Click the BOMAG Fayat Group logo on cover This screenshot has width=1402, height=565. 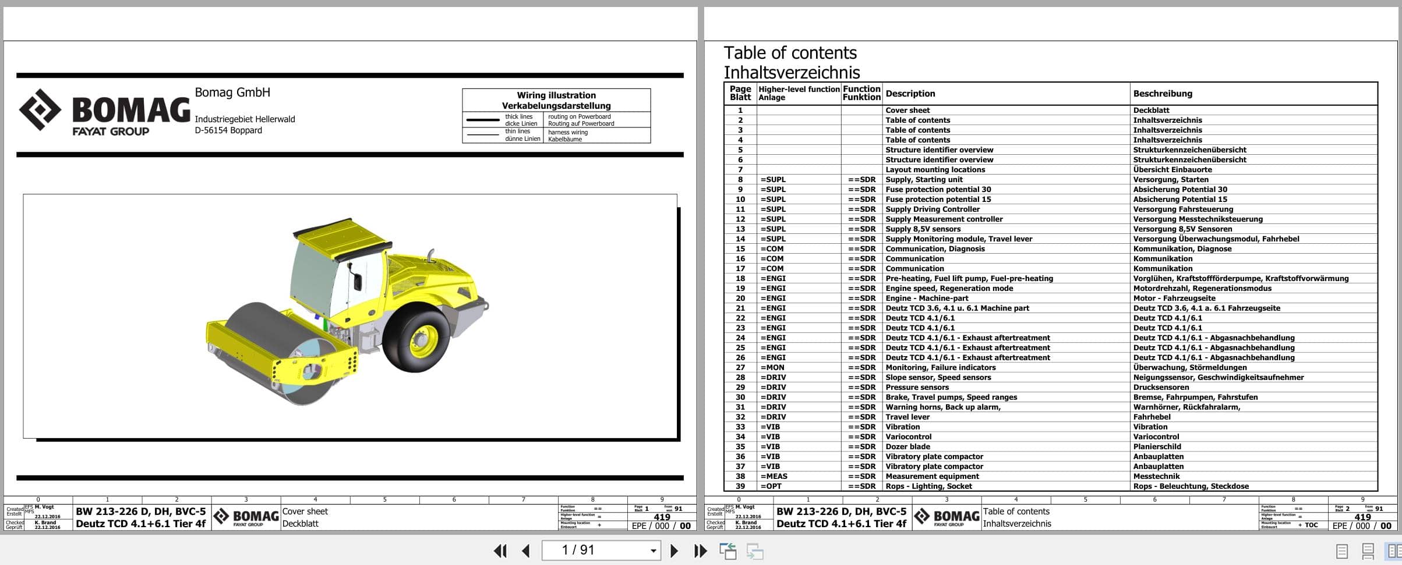[x=104, y=112]
